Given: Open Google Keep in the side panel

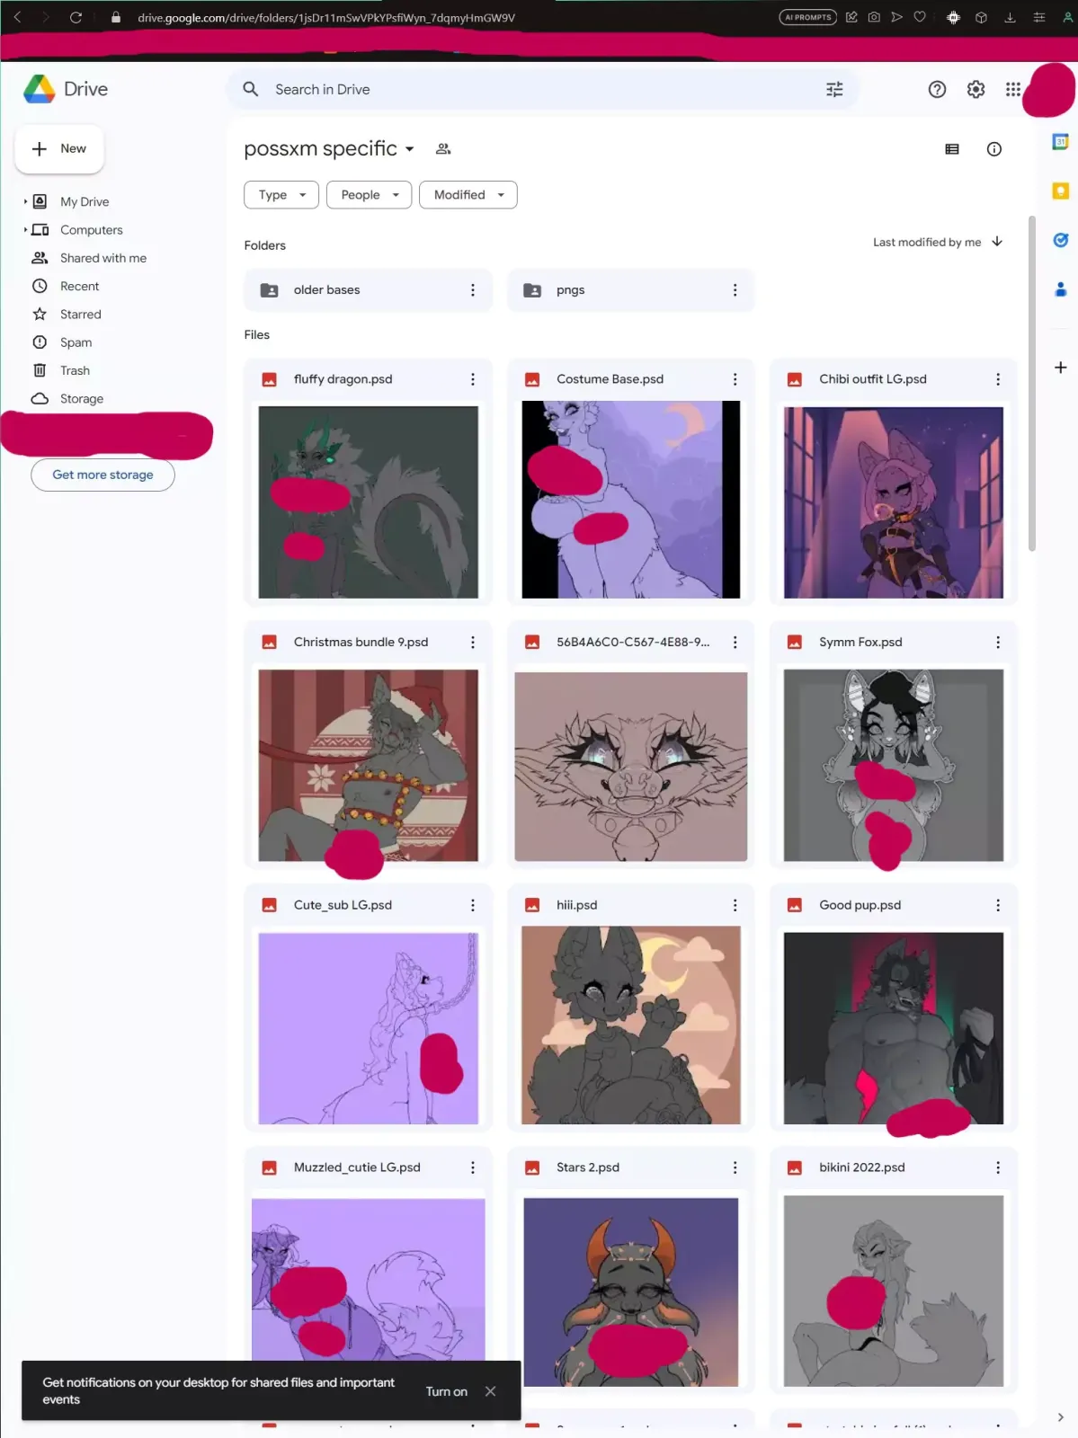Looking at the screenshot, I should coord(1061,191).
